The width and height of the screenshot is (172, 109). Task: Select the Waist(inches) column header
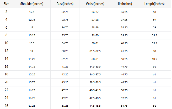coord(94,4)
